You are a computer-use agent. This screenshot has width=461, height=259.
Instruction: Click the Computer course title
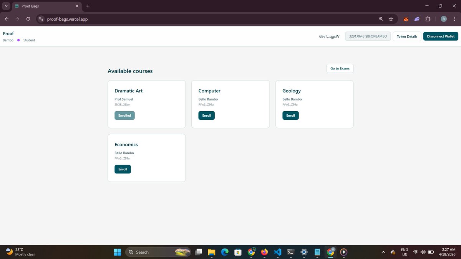pos(209,91)
